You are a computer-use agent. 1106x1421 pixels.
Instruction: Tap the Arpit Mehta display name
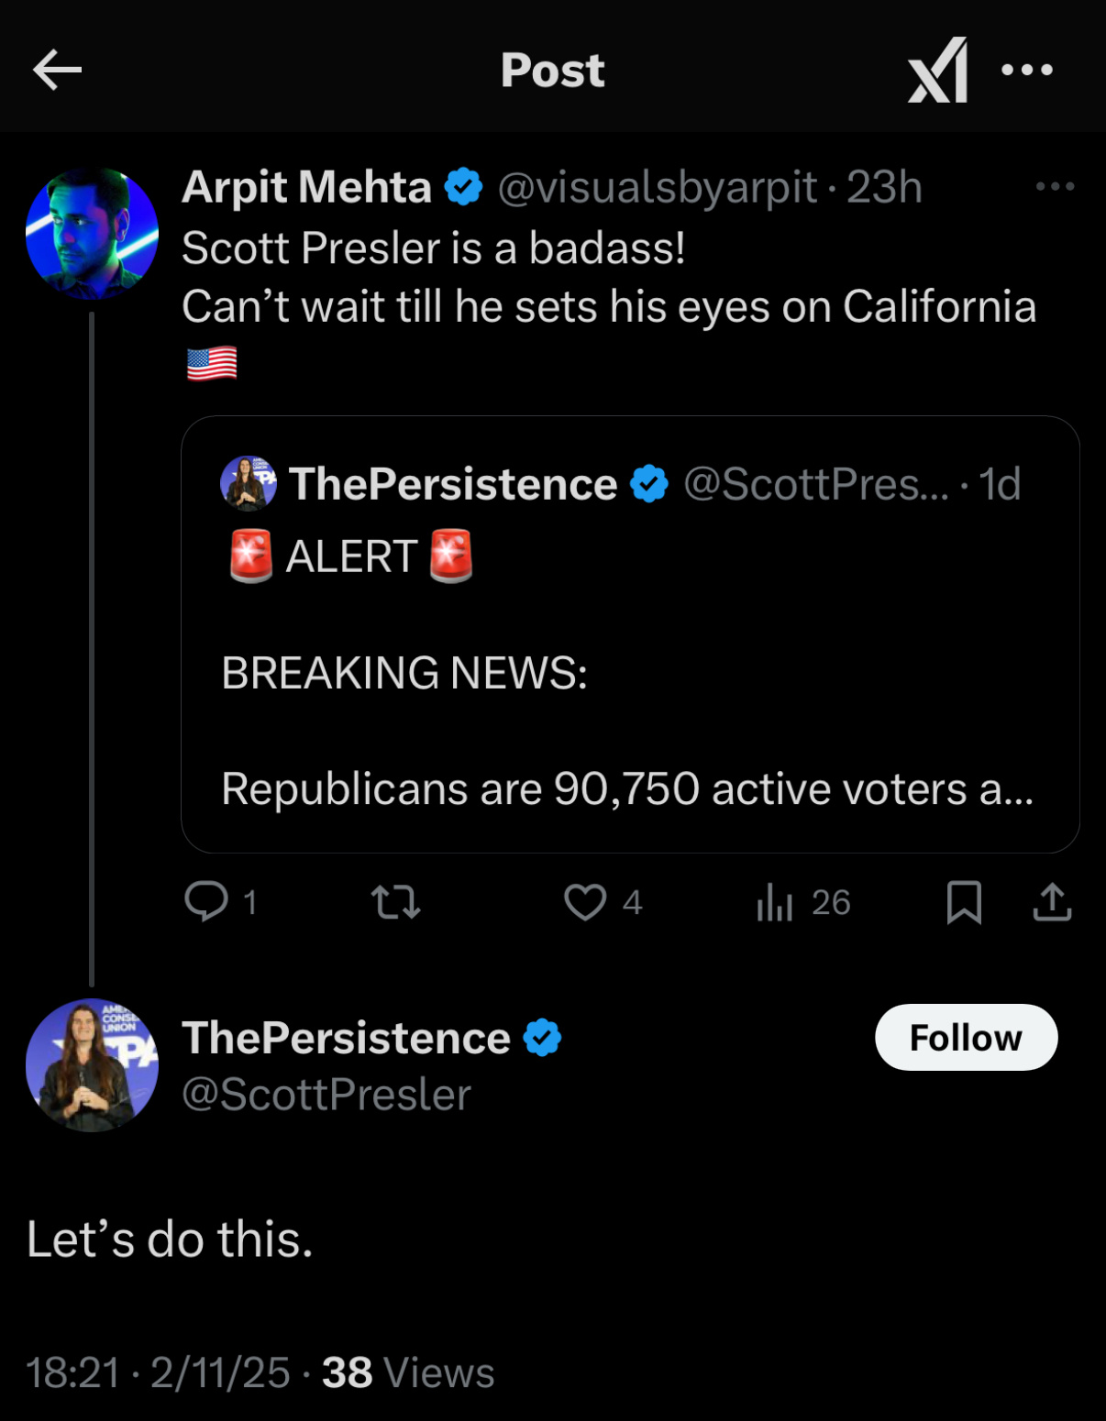[306, 188]
